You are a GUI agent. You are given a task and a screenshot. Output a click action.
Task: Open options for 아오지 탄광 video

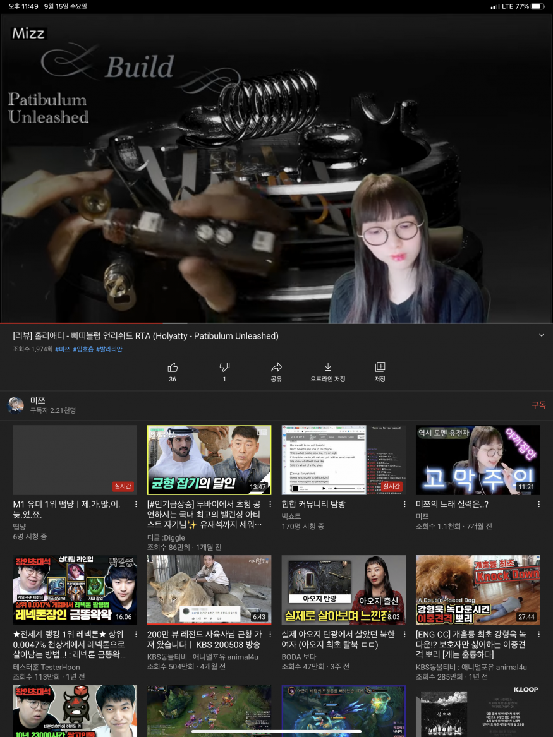(x=404, y=634)
